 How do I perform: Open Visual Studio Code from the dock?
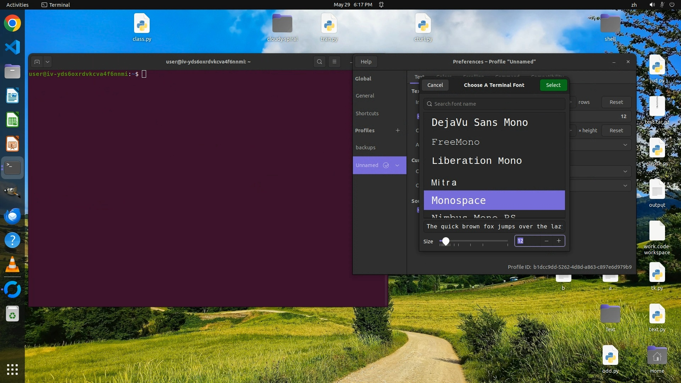click(x=12, y=47)
